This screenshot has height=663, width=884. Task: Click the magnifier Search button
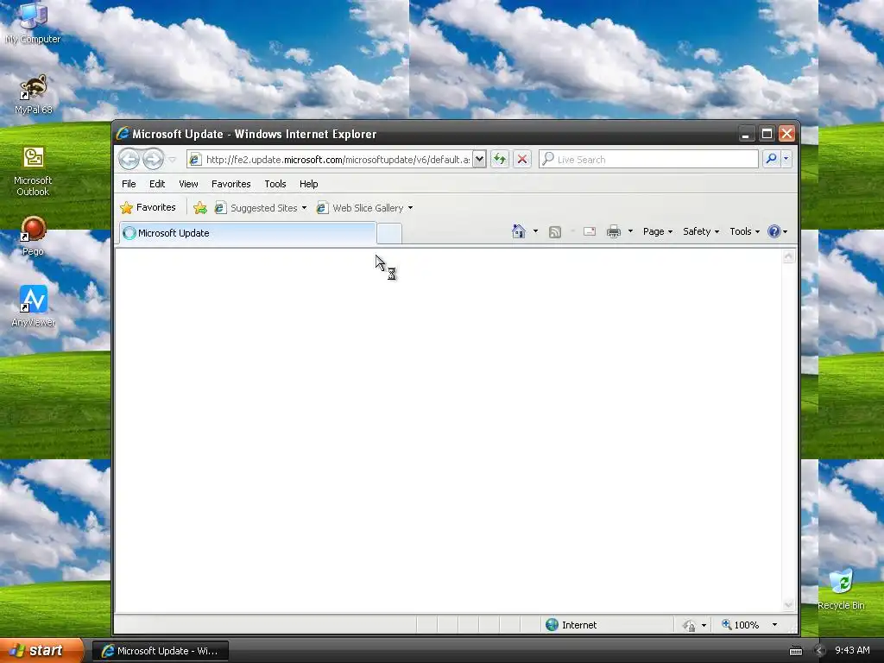(x=771, y=159)
